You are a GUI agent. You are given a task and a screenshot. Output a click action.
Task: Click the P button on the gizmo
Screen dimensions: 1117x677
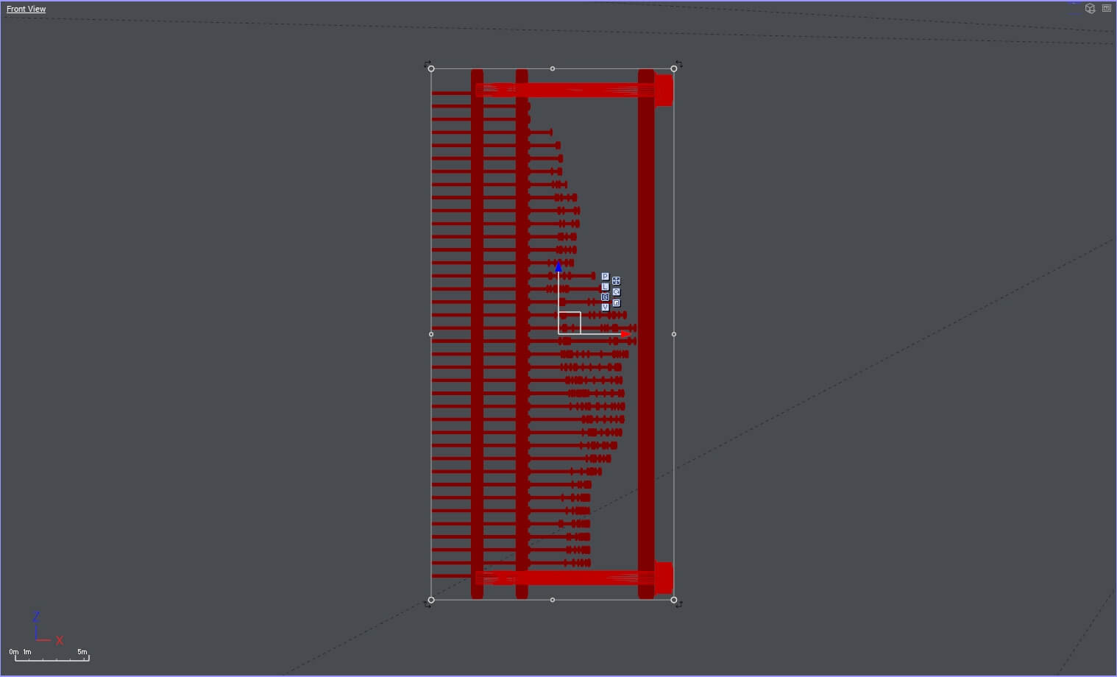click(605, 277)
